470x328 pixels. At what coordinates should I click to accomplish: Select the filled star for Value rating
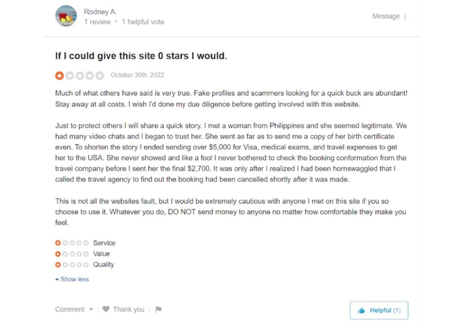(x=58, y=254)
